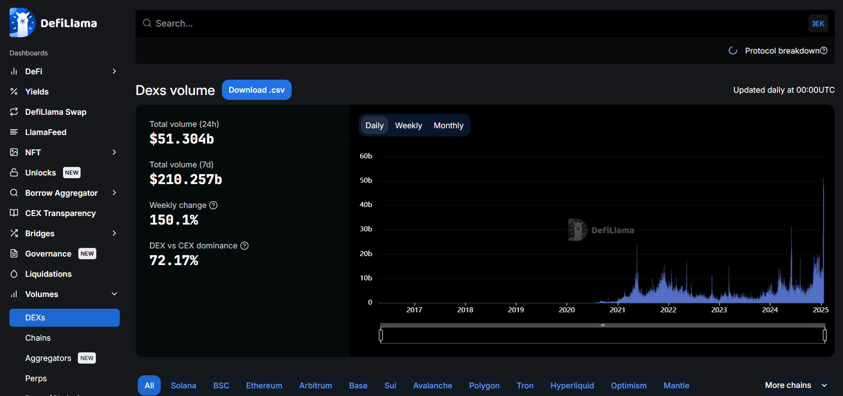Open the Perps volumes page
This screenshot has width=843, height=396.
pos(36,378)
